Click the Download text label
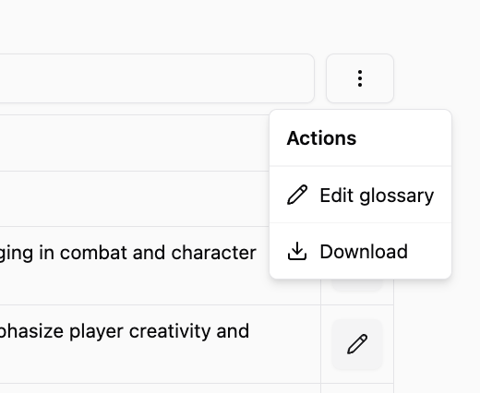The height and width of the screenshot is (393, 480). 364,252
